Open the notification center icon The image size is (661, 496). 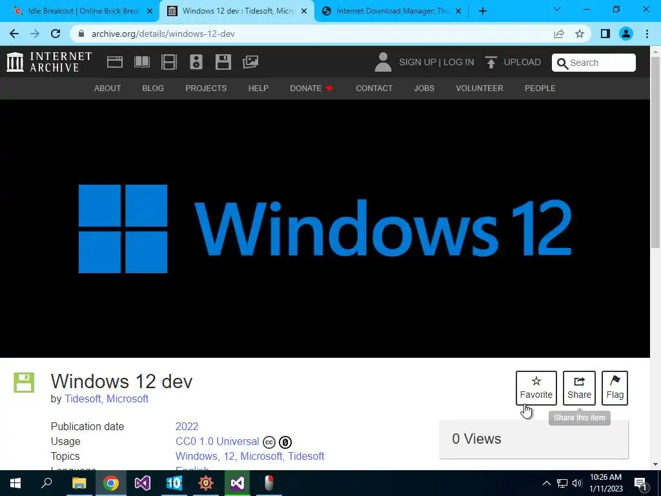[x=640, y=484]
